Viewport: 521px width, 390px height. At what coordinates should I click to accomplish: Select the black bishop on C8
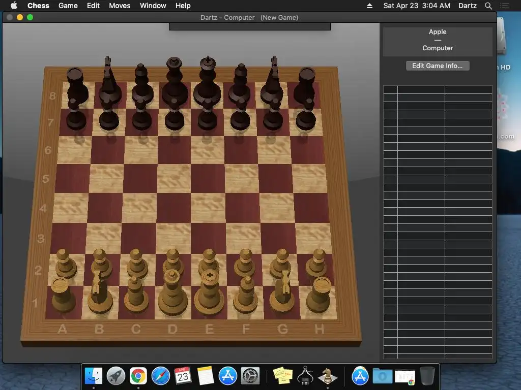coord(142,83)
